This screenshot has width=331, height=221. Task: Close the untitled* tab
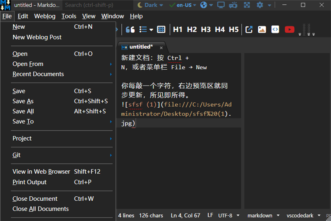coord(161,48)
